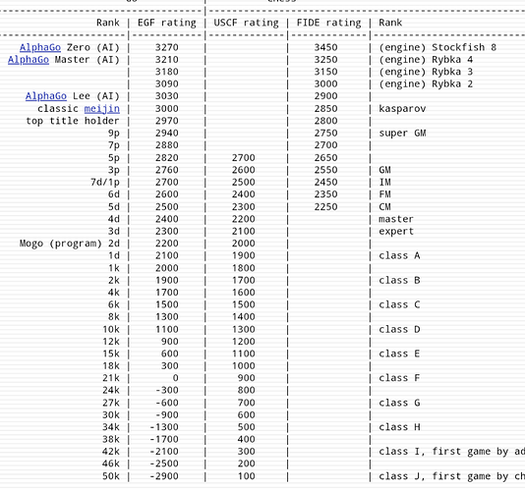Open the AlphaGo link in the Lee row

[x=46, y=96]
